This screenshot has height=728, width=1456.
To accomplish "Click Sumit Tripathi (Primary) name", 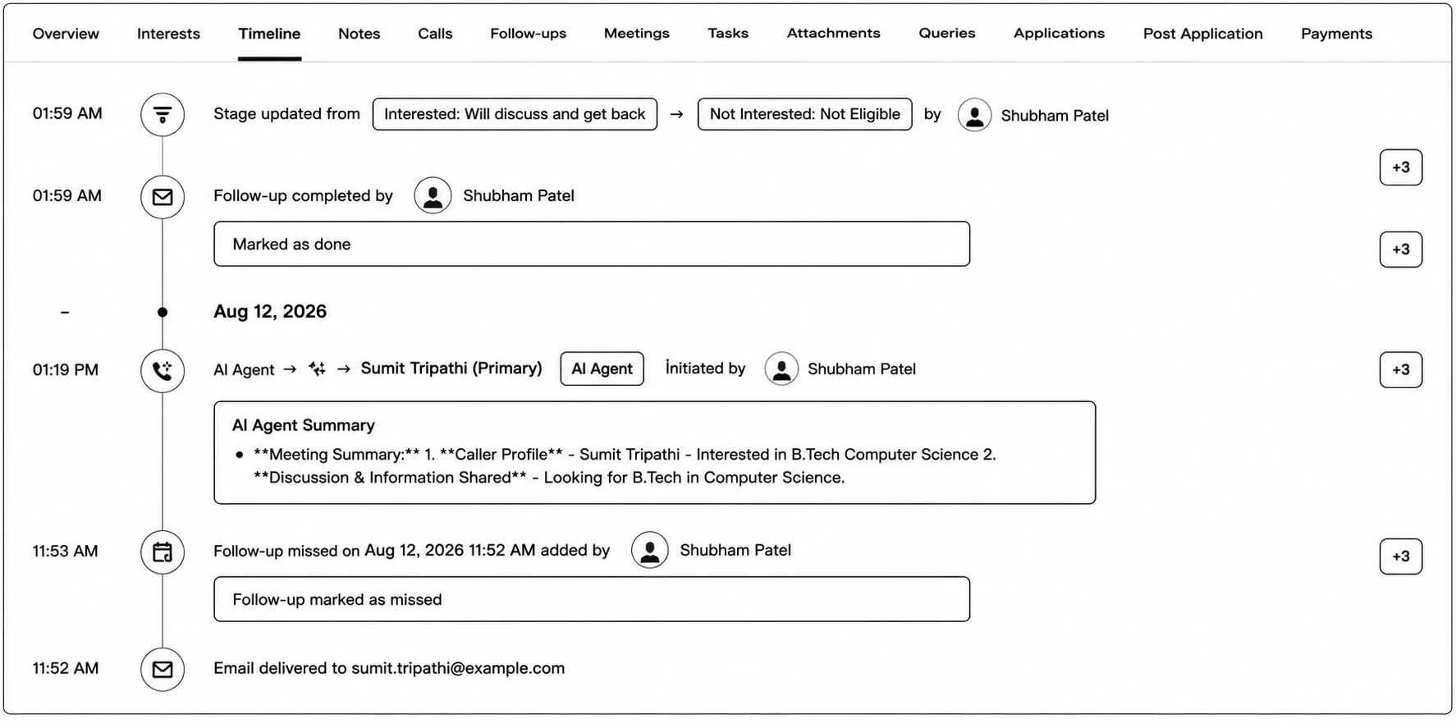I will tap(451, 369).
